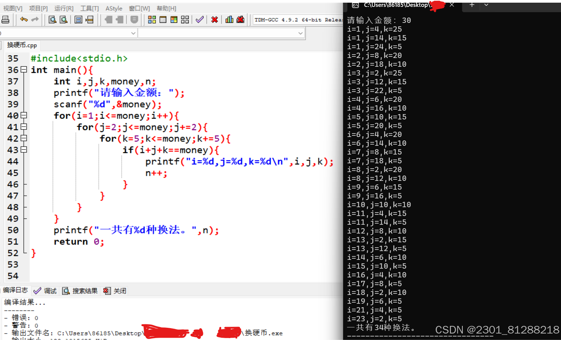Stop execution with the red X icon
This screenshot has width=561, height=340.
[214, 19]
